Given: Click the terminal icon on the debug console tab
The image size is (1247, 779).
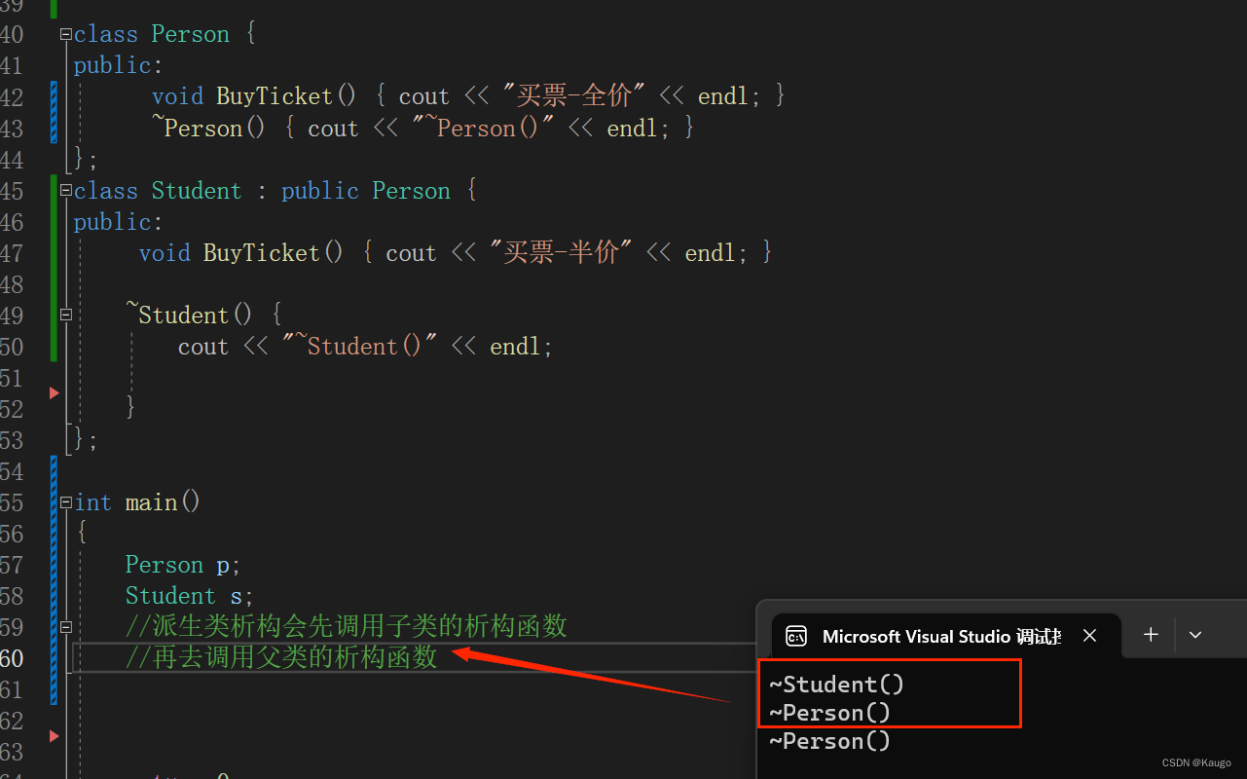Looking at the screenshot, I should pyautogui.click(x=796, y=636).
